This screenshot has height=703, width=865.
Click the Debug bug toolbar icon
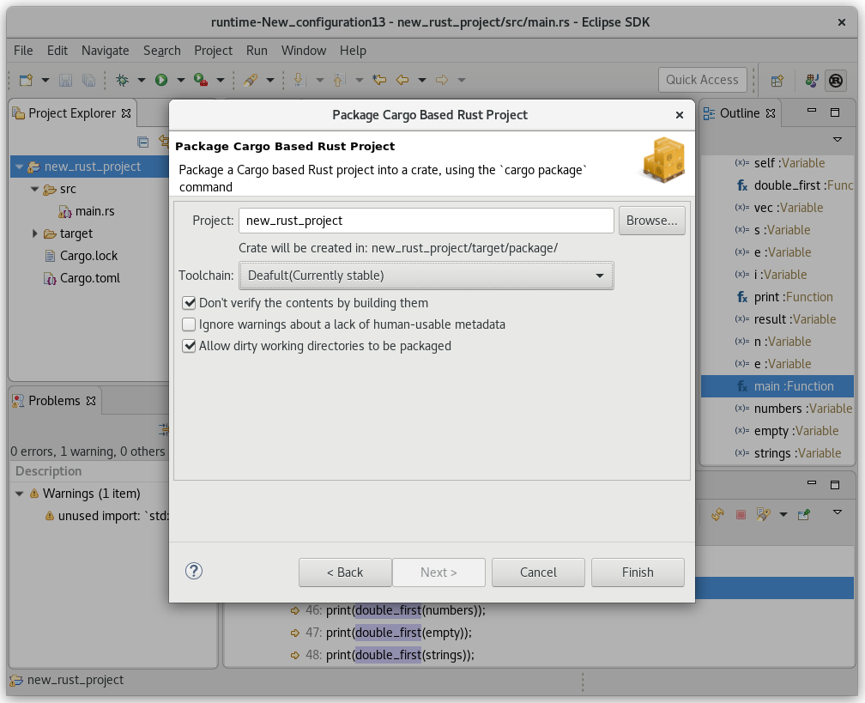coord(123,80)
